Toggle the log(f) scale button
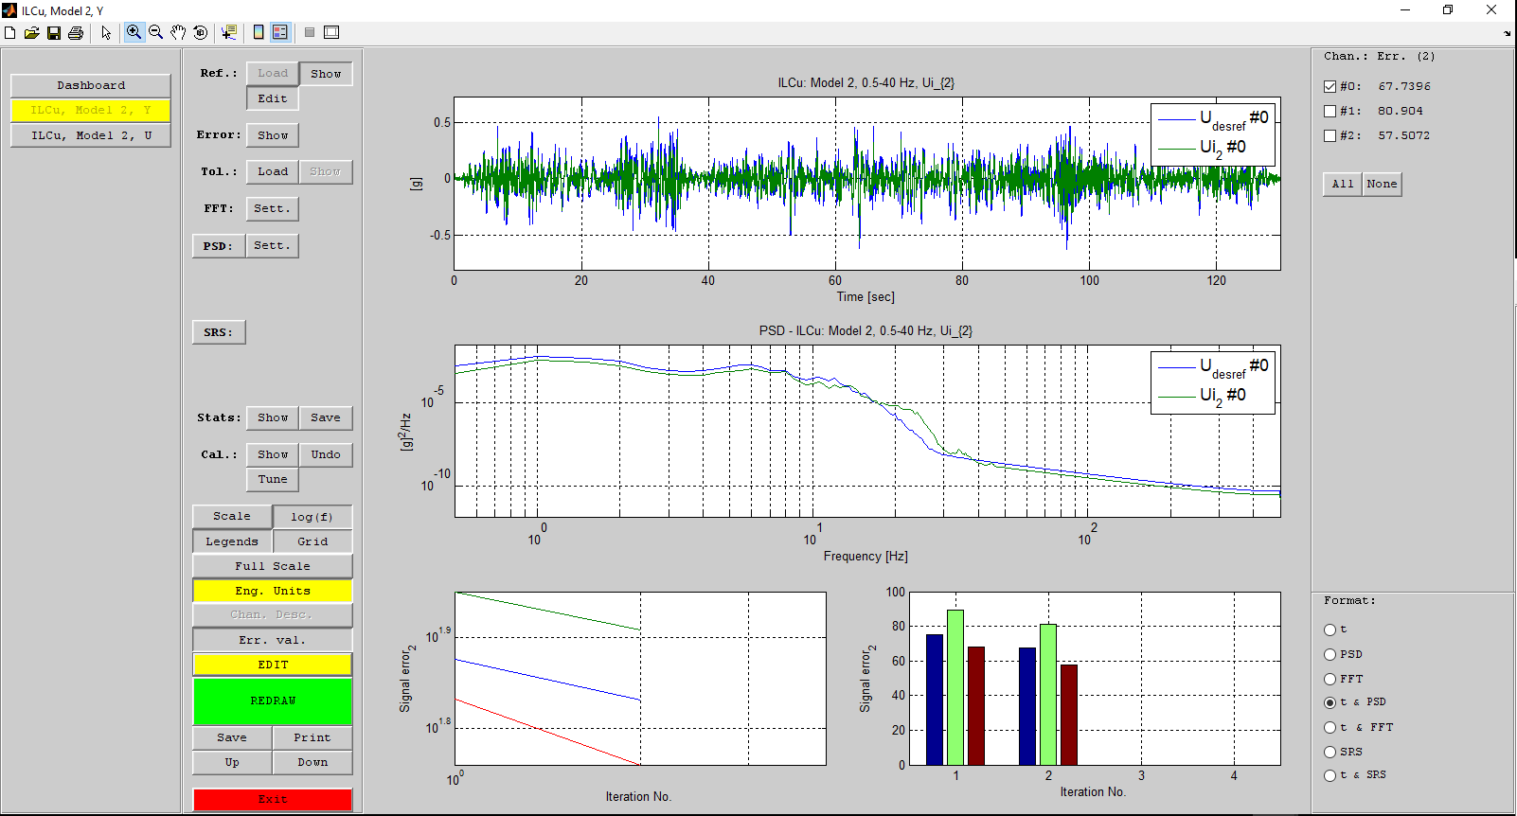This screenshot has width=1517, height=816. pos(312,517)
